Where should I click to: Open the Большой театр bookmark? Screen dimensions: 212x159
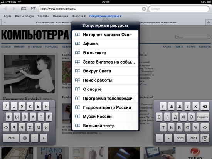tap(105, 126)
